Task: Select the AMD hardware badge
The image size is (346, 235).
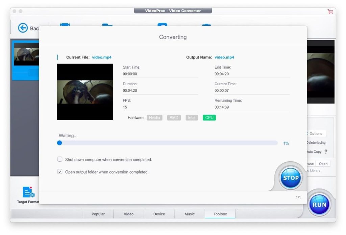Action: 174,118
